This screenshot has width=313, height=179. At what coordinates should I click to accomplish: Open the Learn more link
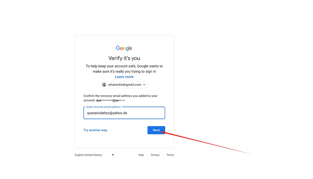(124, 77)
